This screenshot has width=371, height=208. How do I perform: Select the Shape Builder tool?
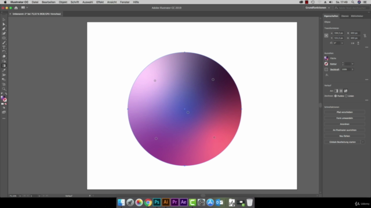[x=4, y=61]
